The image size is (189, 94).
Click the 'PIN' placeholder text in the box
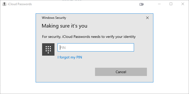tap(63, 48)
